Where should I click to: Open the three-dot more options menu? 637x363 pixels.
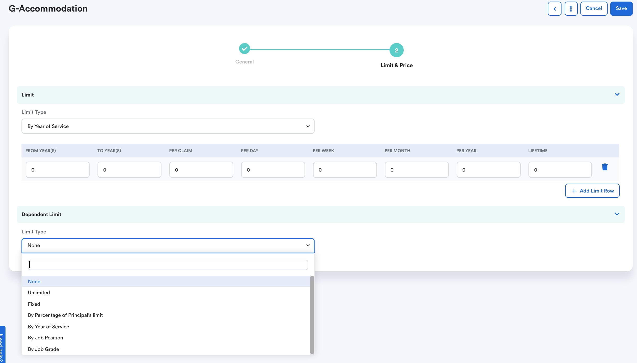[x=571, y=9]
